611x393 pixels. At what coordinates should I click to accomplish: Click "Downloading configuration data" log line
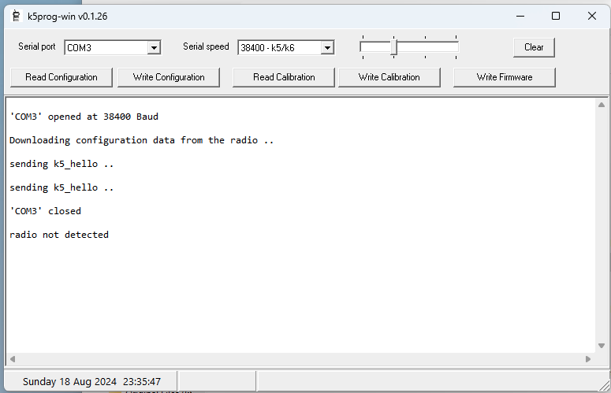[x=141, y=140]
